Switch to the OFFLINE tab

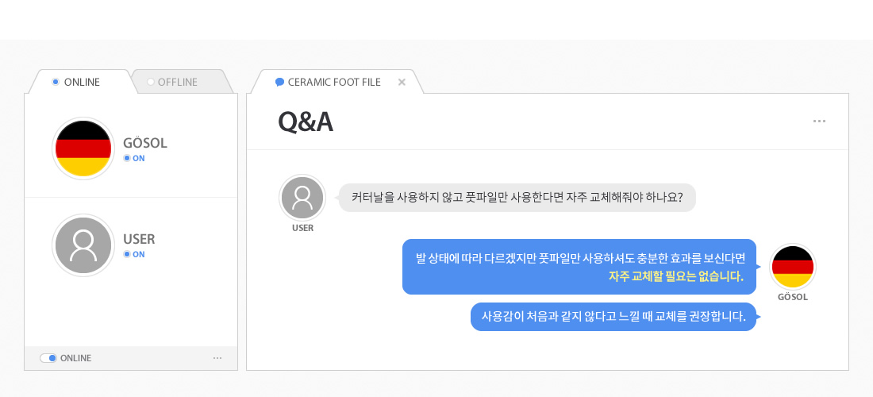[x=177, y=82]
